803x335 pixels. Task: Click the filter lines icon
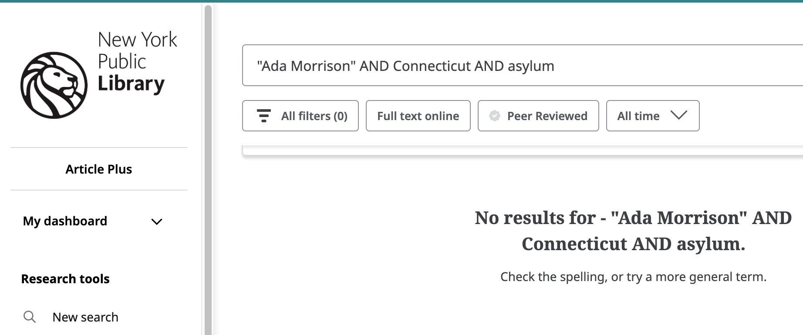tap(264, 116)
